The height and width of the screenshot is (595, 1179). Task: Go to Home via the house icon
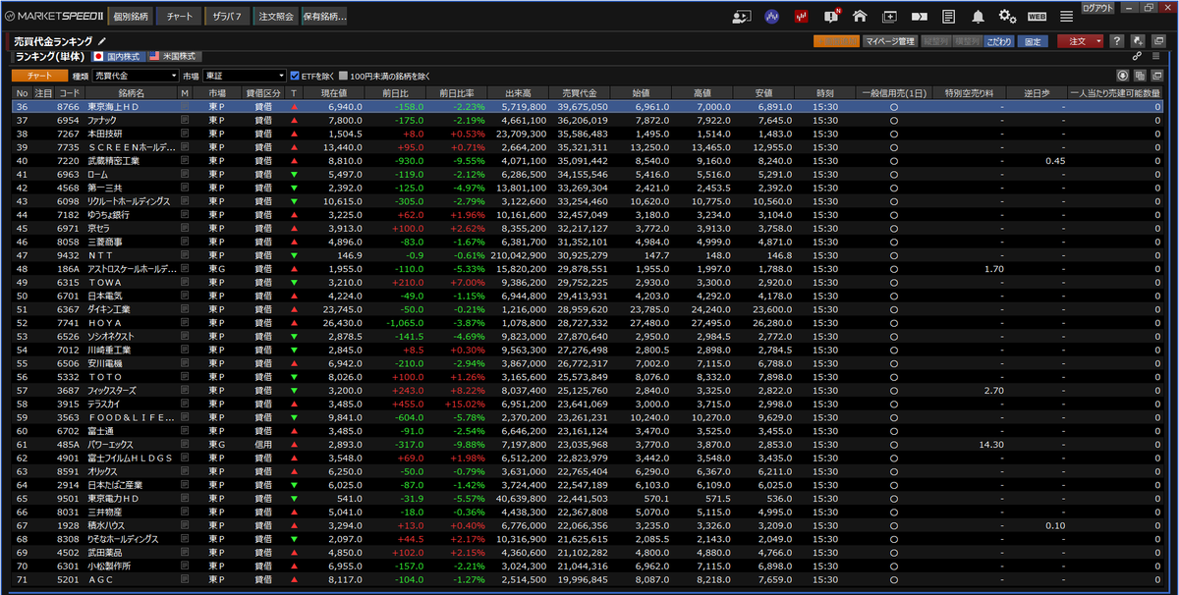861,17
